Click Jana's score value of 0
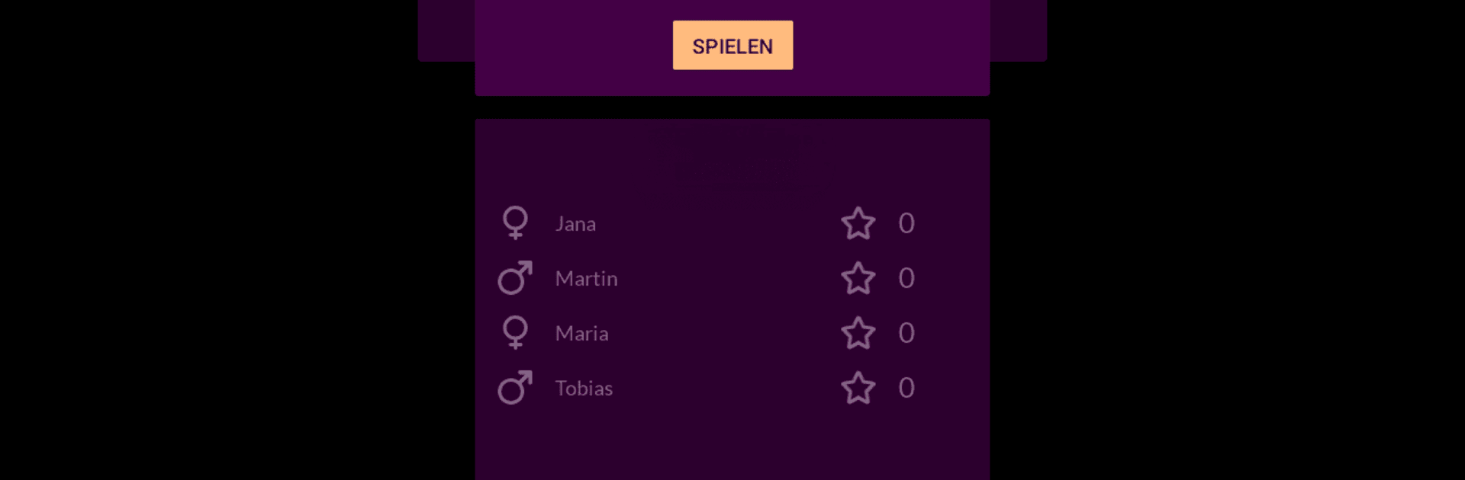 [x=906, y=223]
